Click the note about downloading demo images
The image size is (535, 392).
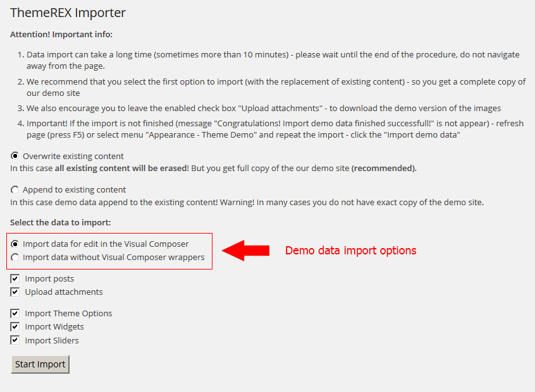[263, 108]
